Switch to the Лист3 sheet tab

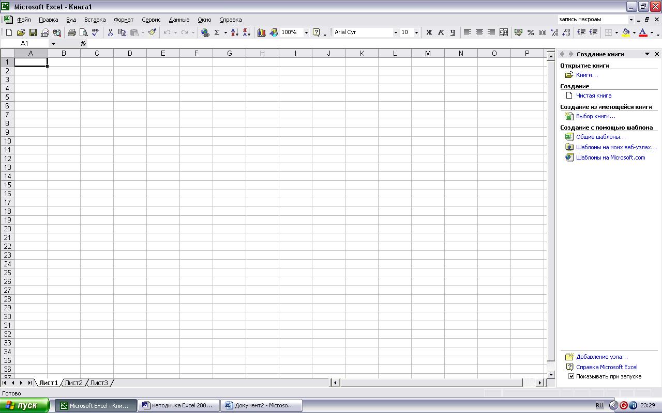pos(99,383)
